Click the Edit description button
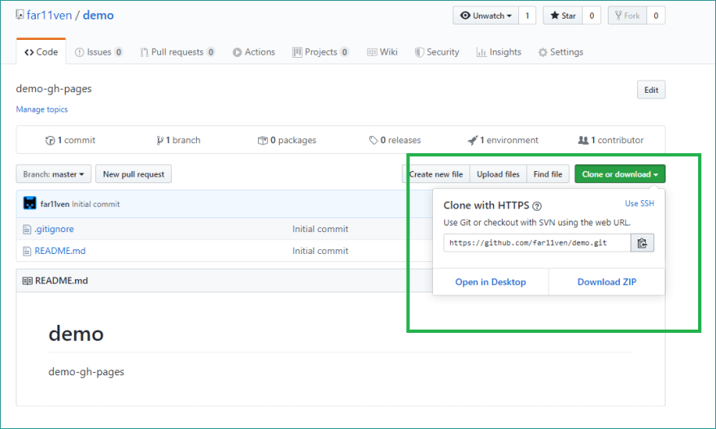716x429 pixels. (651, 90)
